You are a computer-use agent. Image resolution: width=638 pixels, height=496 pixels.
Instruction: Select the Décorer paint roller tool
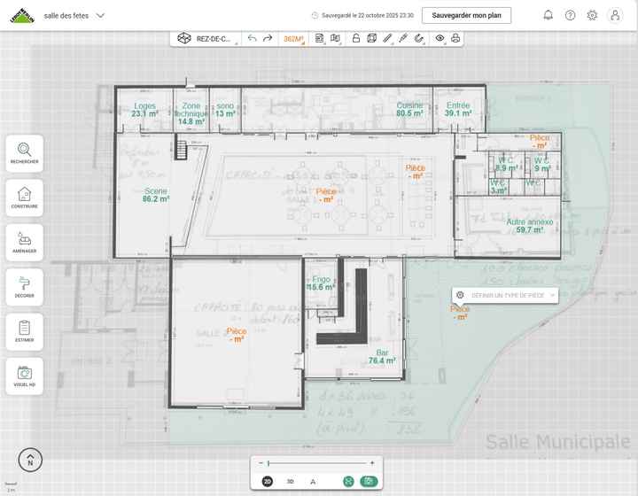point(24,287)
